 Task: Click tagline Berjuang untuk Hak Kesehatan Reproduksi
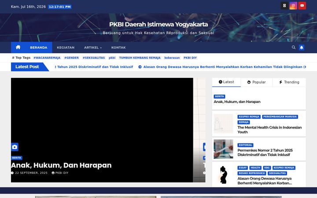tap(158, 33)
